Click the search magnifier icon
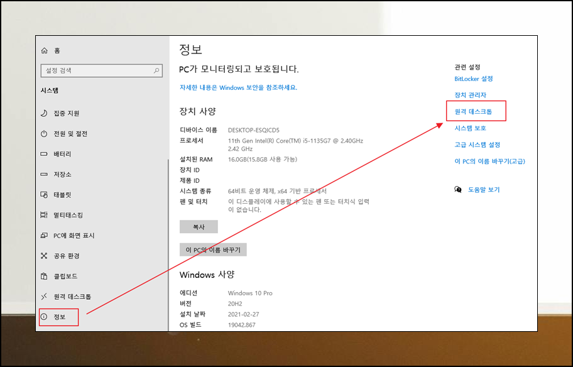Image resolution: width=573 pixels, height=367 pixels. 156,70
